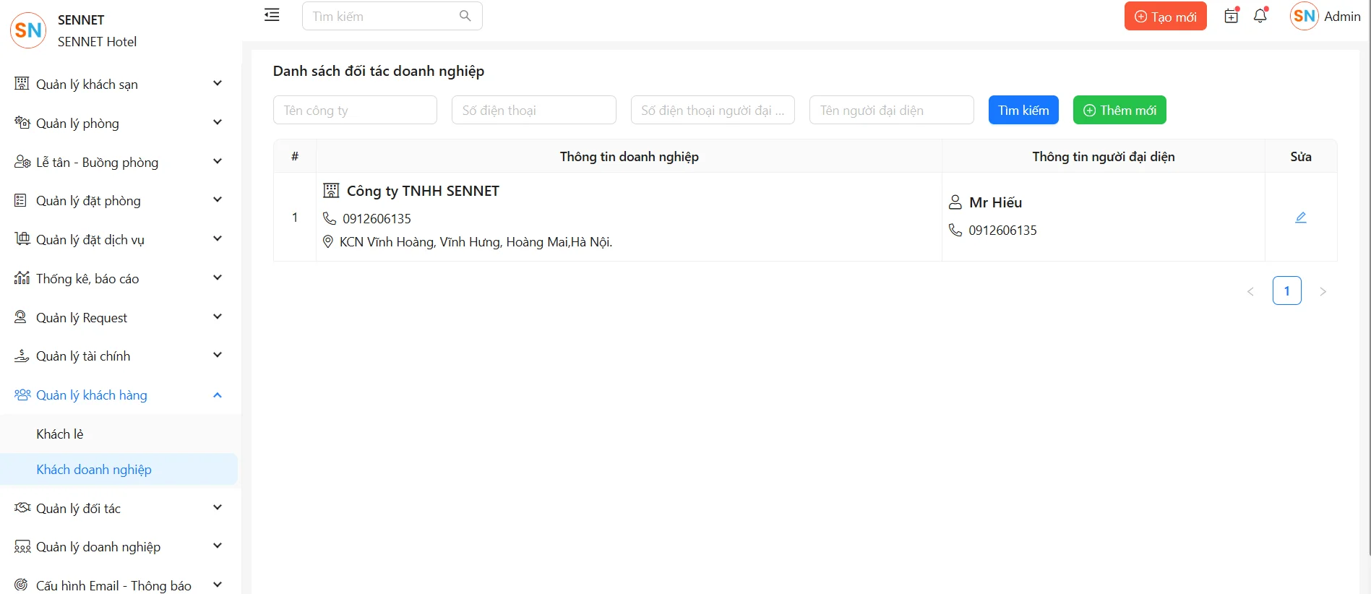
Task: Collapse the sidebar using the menu fold icon
Action: tap(272, 15)
